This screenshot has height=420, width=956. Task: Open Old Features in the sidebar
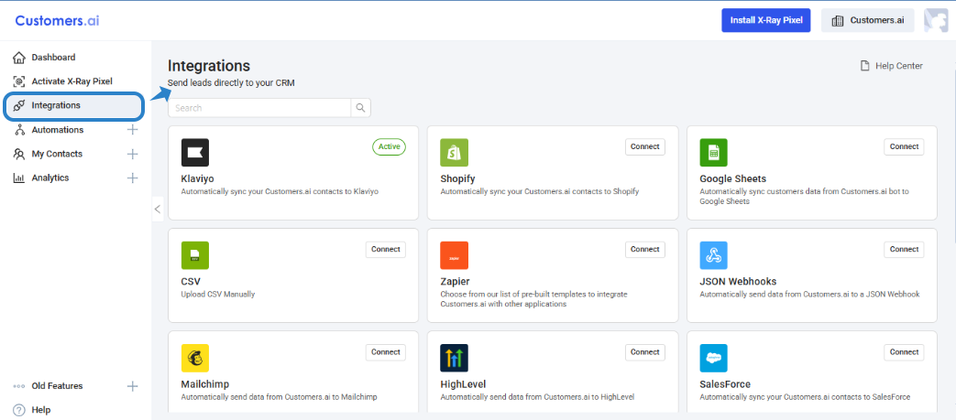pyautogui.click(x=57, y=386)
